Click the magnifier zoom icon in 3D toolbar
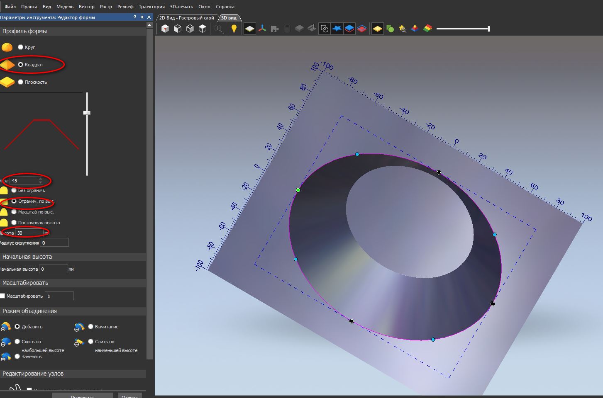 [x=218, y=29]
